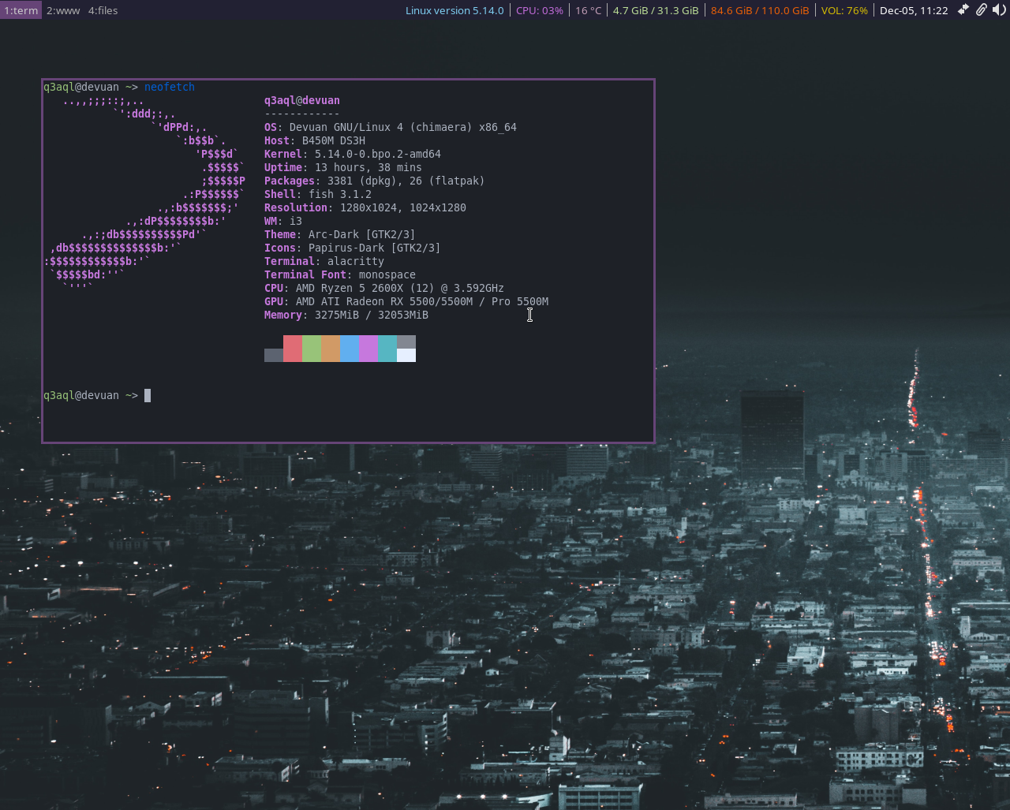The image size is (1010, 810).
Task: Click the cyan color block in neofetch palette
Action: [x=387, y=349]
